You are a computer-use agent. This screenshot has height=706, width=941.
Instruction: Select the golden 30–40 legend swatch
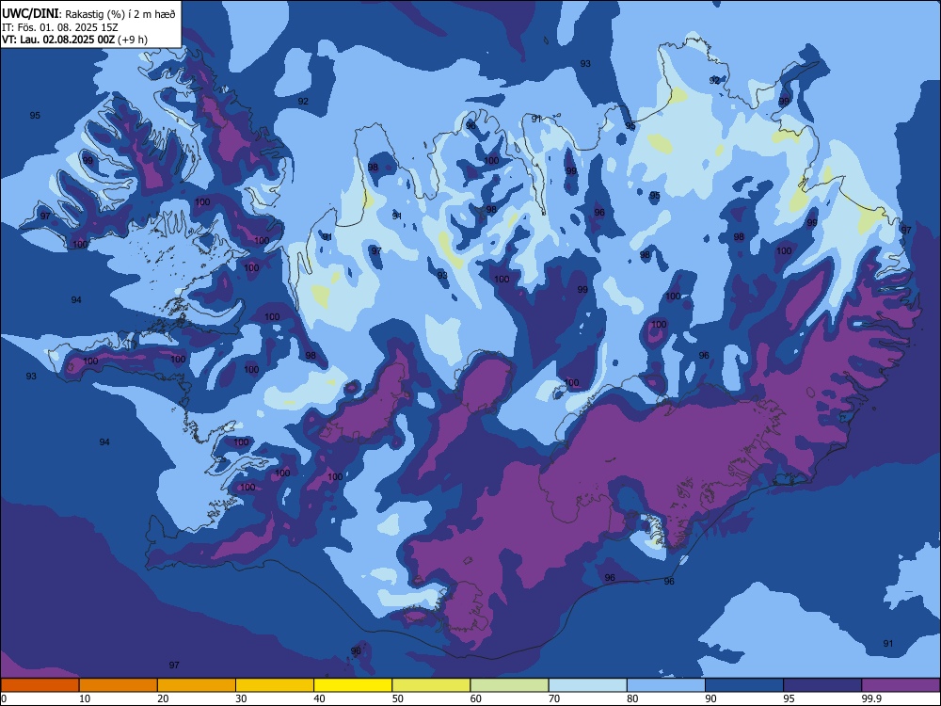[x=275, y=685]
